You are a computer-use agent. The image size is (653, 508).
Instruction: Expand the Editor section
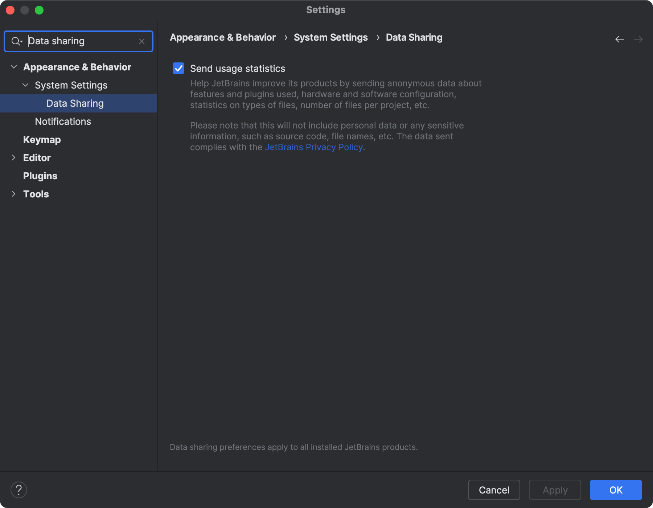pyautogui.click(x=13, y=157)
